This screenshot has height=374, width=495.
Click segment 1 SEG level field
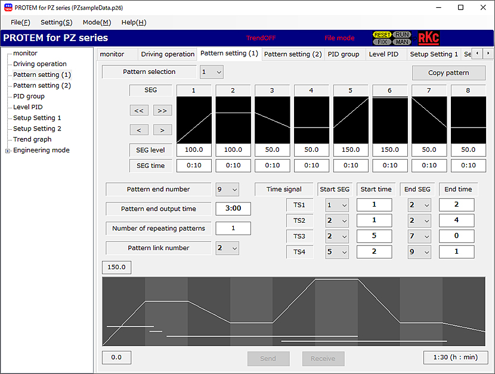[x=194, y=150]
